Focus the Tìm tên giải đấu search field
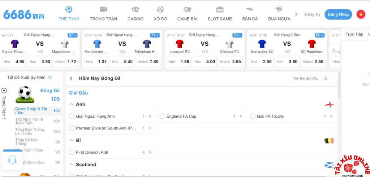This screenshot has width=370, height=177. coord(305,78)
